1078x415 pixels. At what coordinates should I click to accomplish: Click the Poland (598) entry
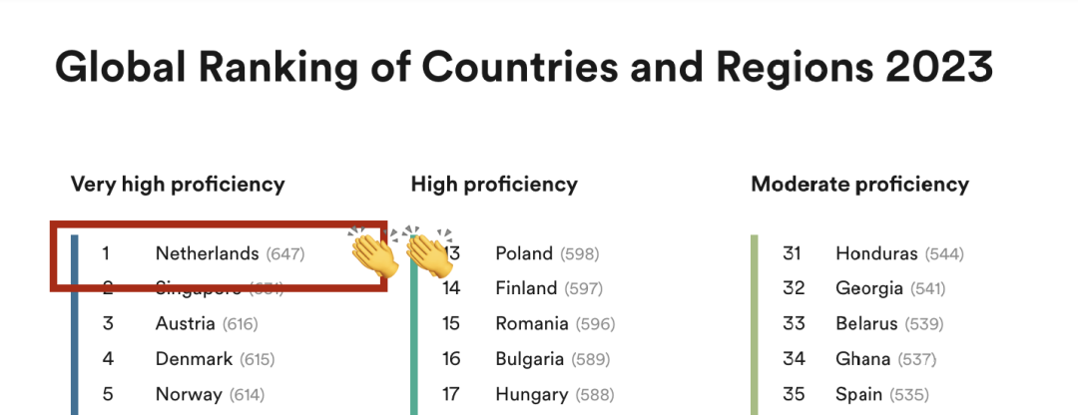(x=547, y=253)
